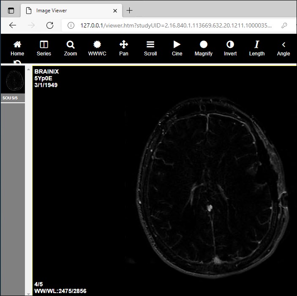This screenshot has width=297, height=296.
Task: Refresh the viewer page
Action: coord(49,25)
